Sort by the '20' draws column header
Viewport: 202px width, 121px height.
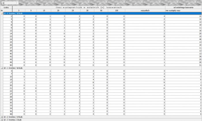[x=58, y=11]
